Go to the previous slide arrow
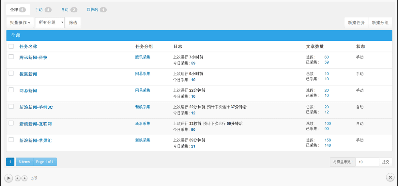Image resolution: width=398 pixels, height=186 pixels. click(18, 178)
